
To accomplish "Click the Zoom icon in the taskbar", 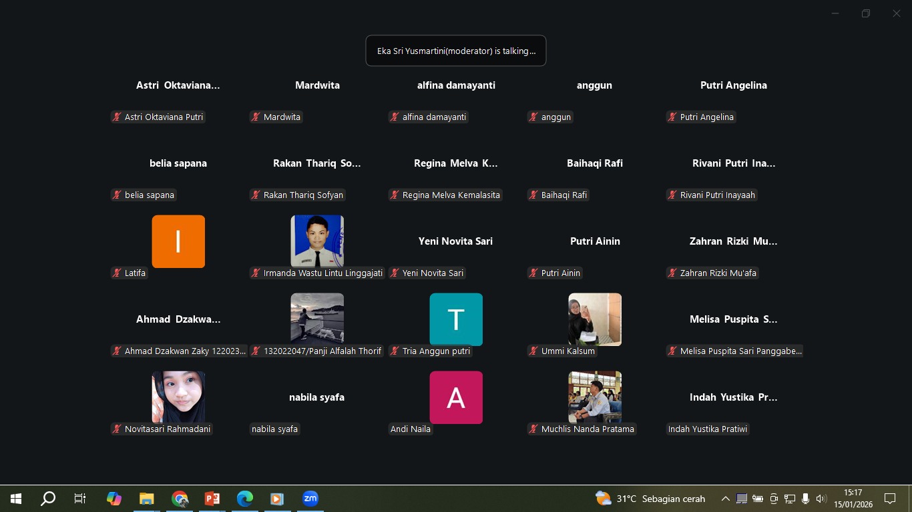I will pyautogui.click(x=310, y=499).
